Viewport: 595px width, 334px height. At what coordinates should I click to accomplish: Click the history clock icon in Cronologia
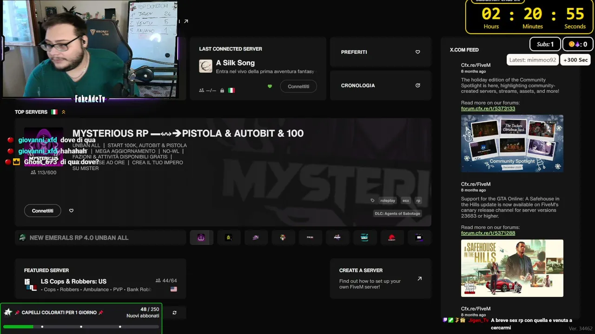(417, 85)
